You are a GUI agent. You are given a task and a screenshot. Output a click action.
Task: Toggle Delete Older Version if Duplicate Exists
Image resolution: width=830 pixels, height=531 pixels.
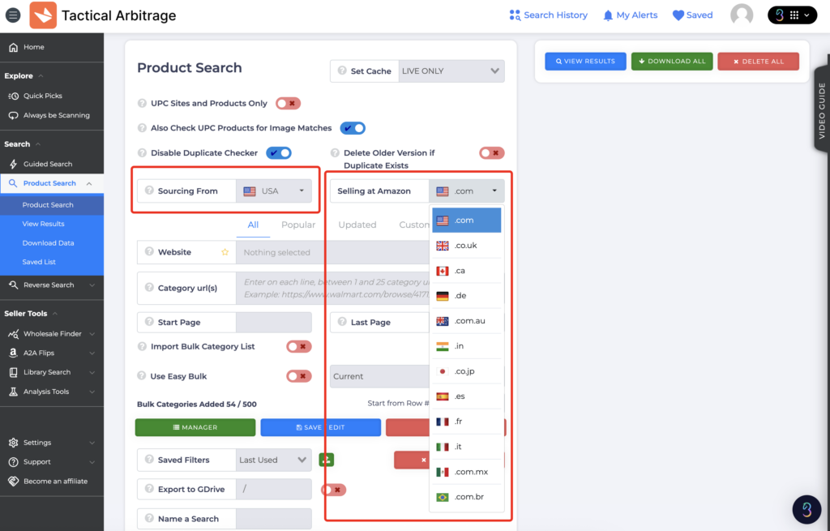492,153
